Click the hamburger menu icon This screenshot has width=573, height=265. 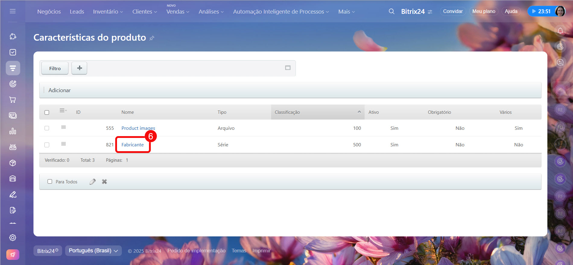[x=13, y=11]
